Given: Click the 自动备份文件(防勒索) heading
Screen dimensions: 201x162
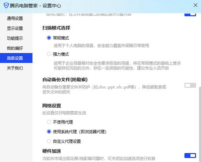Looking at the screenshot, I should pyautogui.click(x=65, y=79).
